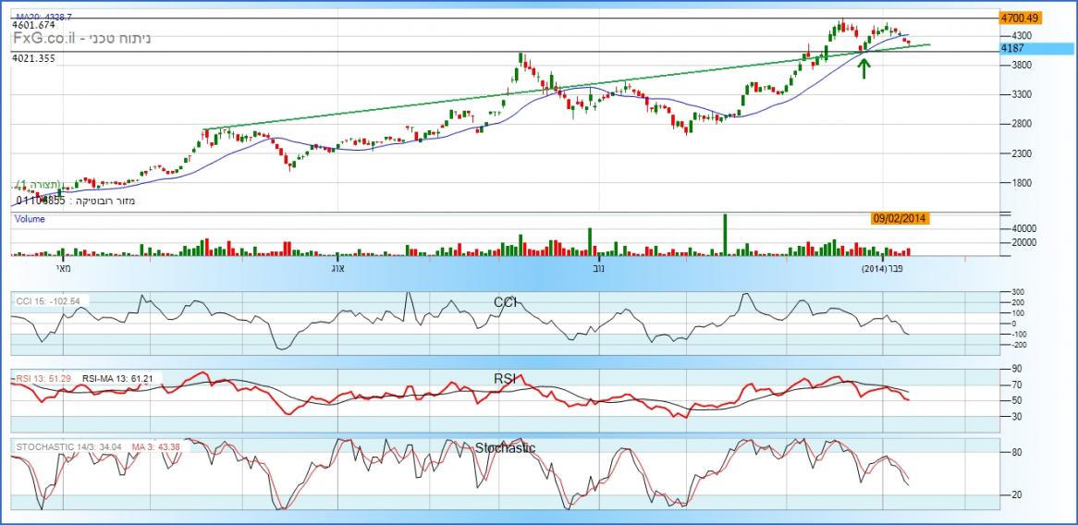Select the 4601.674 resistance level label
The height and width of the screenshot is (525, 1078).
(36, 27)
